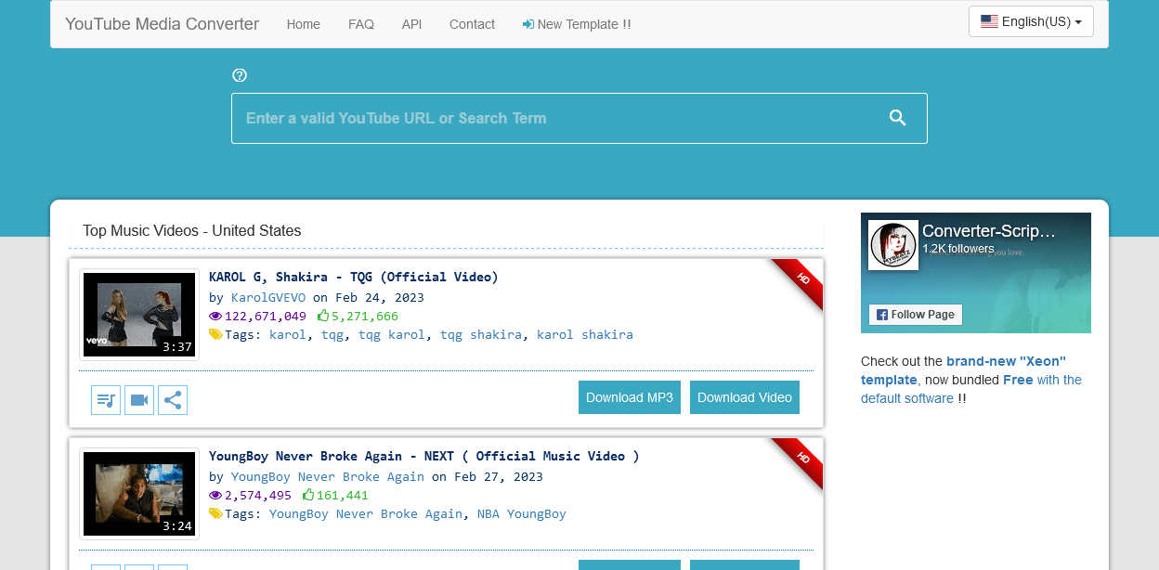Click view count 122,671,049

tap(266, 317)
